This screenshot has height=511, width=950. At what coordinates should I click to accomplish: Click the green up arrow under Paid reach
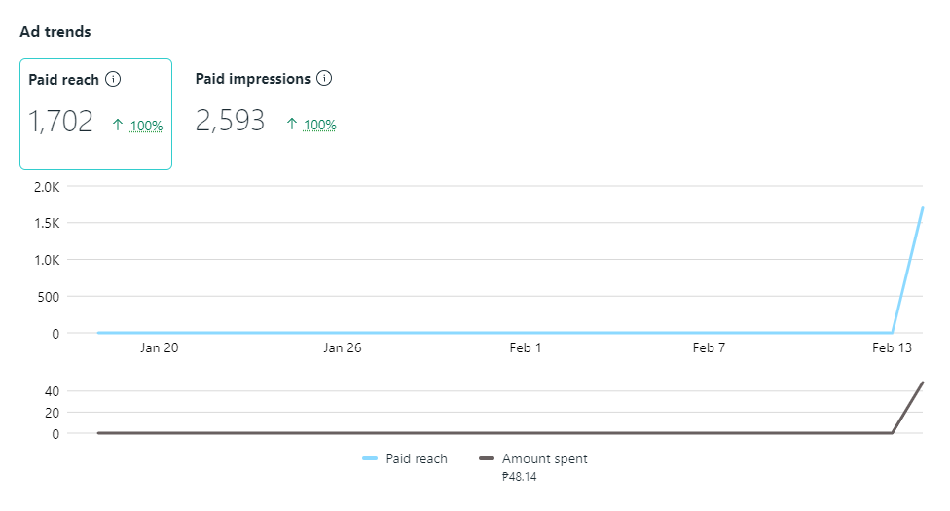118,125
